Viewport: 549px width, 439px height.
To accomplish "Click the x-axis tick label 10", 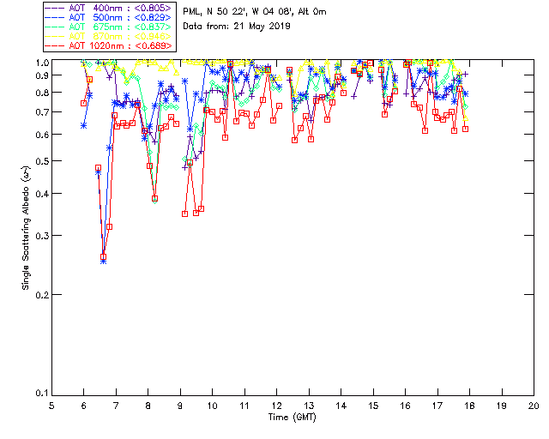I will point(212,406).
